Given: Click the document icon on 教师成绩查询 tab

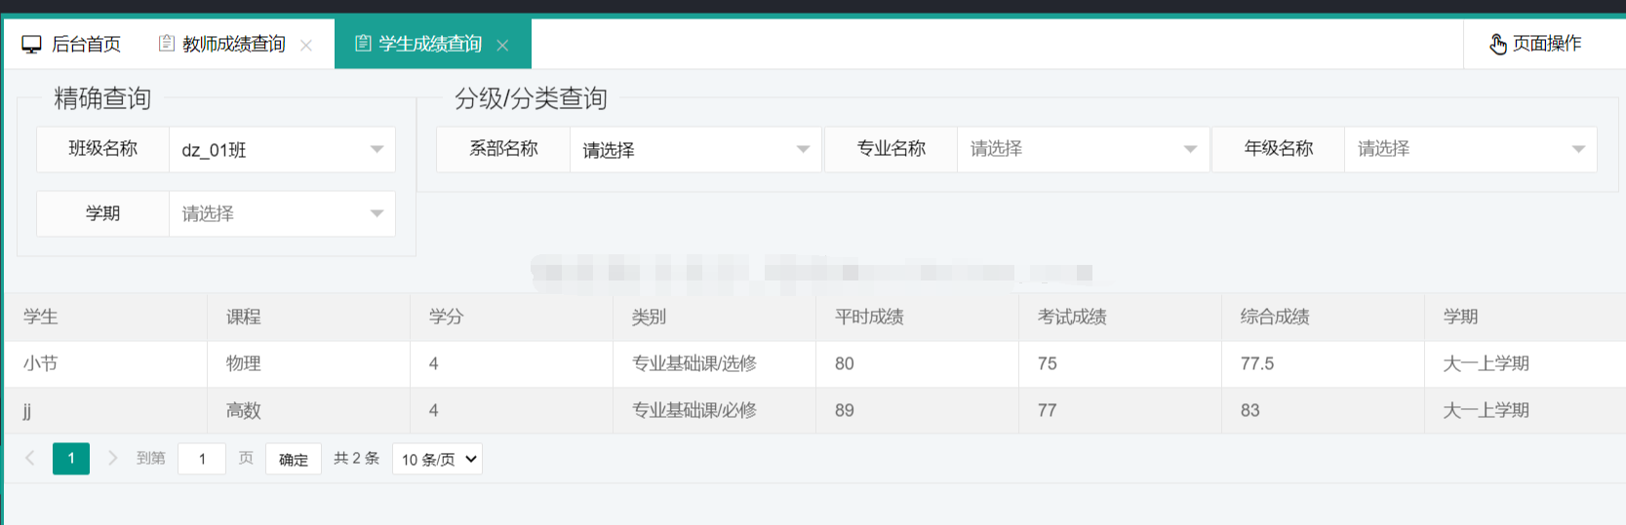Looking at the screenshot, I should point(167,43).
